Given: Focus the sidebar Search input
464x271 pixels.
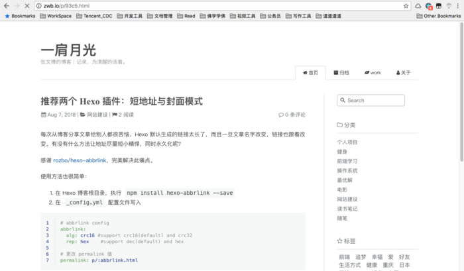Looking at the screenshot, I should point(371,100).
